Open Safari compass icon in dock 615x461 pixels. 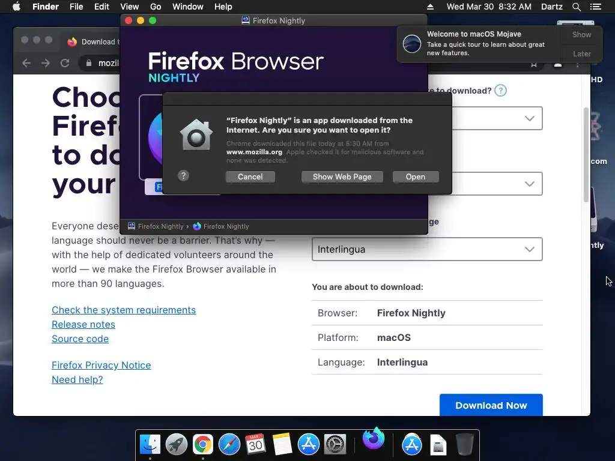229,445
